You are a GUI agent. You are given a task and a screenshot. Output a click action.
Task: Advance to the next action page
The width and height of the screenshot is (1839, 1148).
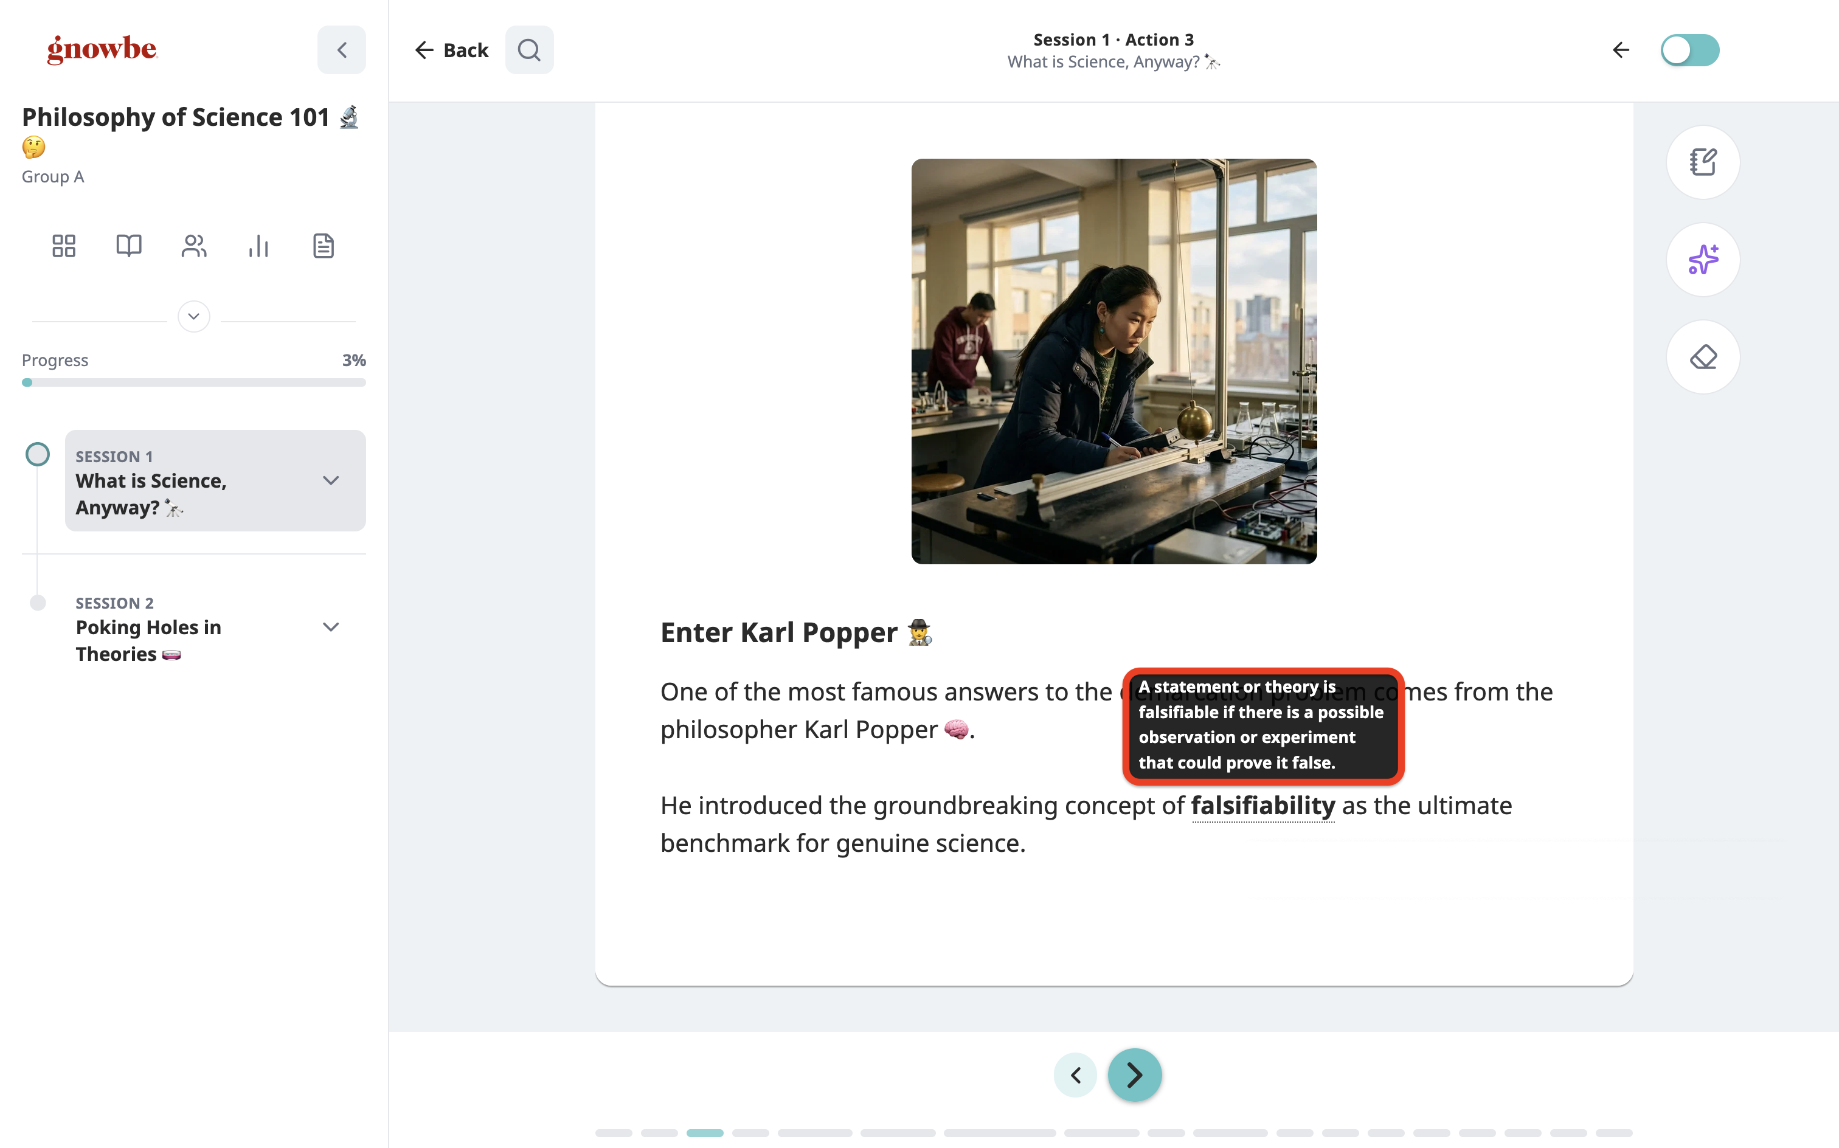1134,1075
